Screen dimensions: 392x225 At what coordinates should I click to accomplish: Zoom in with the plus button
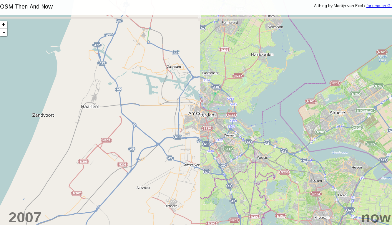tap(4, 25)
